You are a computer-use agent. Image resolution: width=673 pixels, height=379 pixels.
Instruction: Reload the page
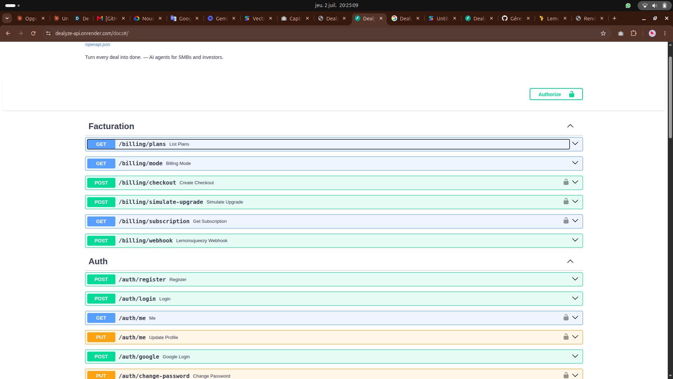pos(33,33)
